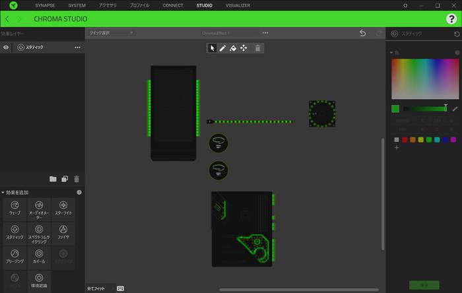Delete the selected layer with trash icon
Screen dimensions: 462x293
pos(77,179)
